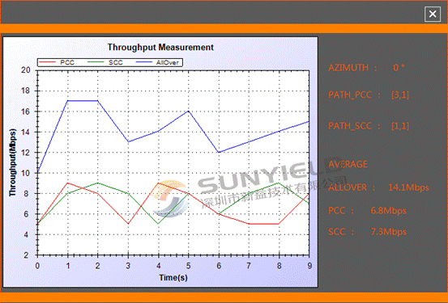Click the blue AllOver peak at time 1

68,101
